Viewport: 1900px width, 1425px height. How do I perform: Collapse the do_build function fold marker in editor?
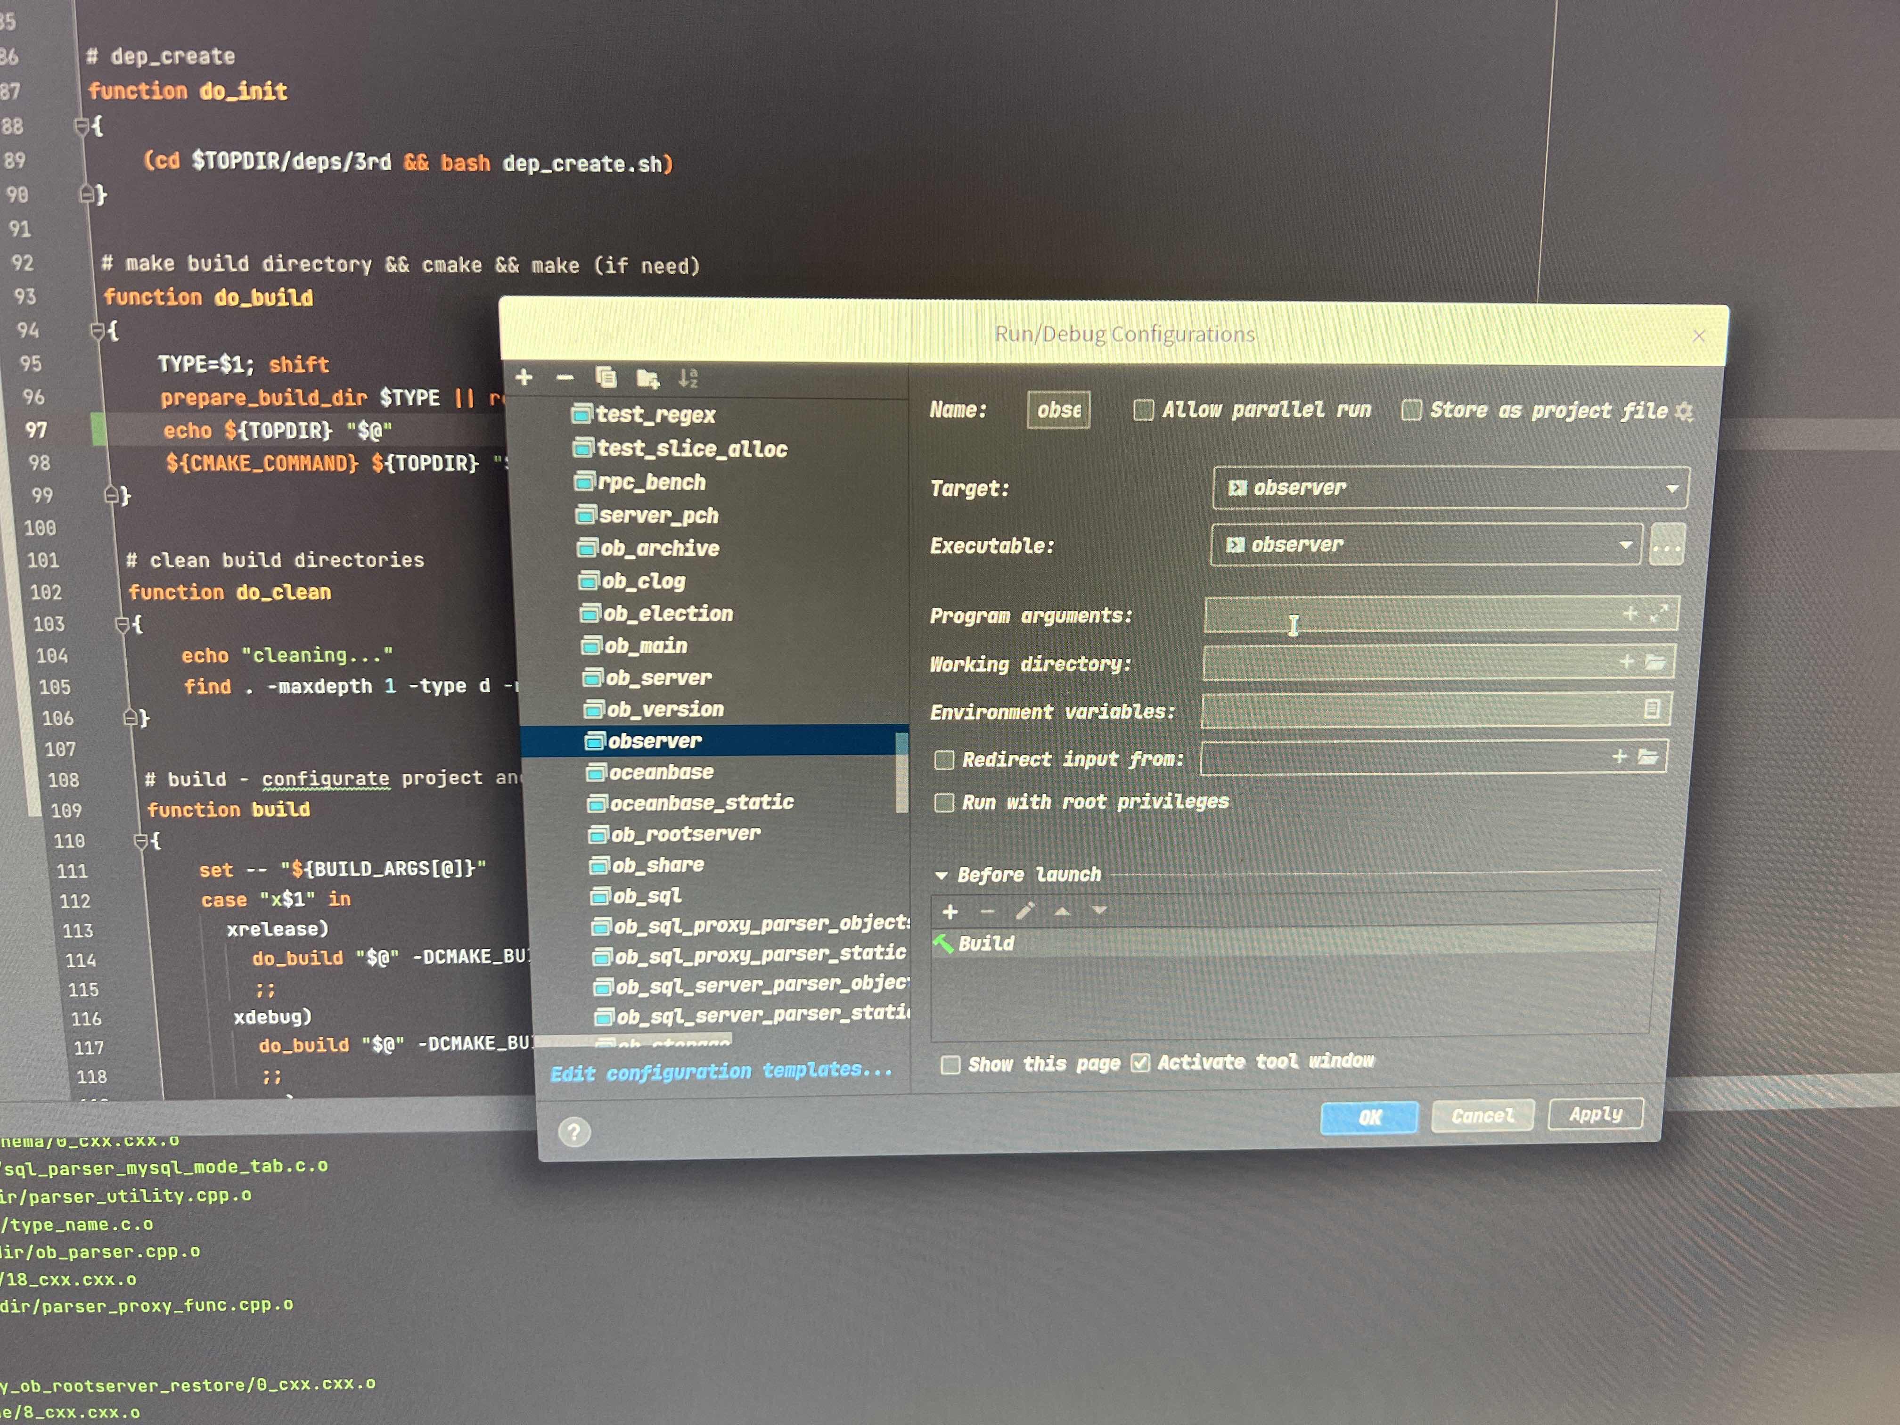[97, 331]
